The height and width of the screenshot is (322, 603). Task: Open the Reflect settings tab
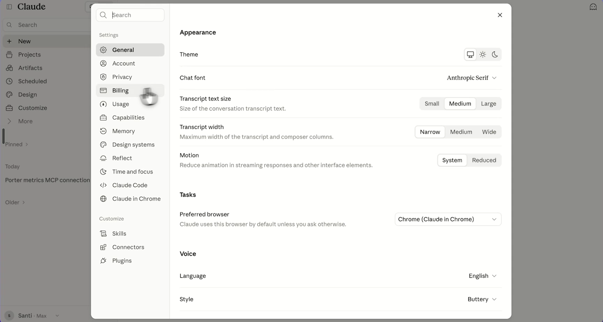pyautogui.click(x=130, y=158)
